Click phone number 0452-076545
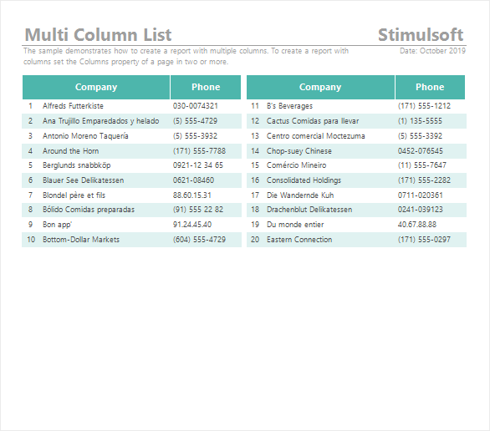The height and width of the screenshot is (431, 490). (x=421, y=151)
